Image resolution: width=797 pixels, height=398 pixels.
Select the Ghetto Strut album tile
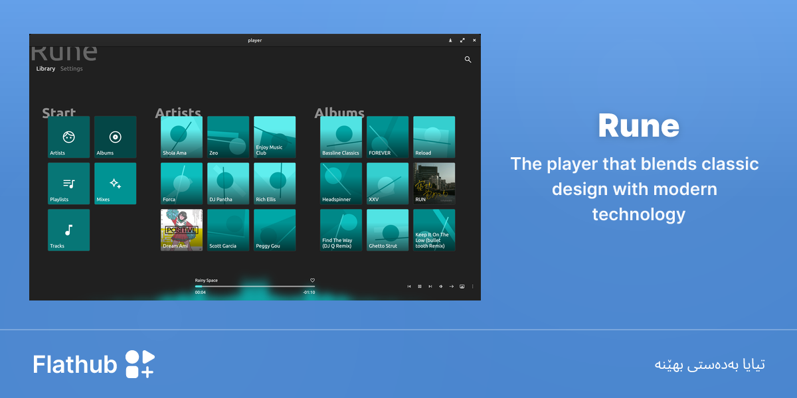click(x=388, y=230)
